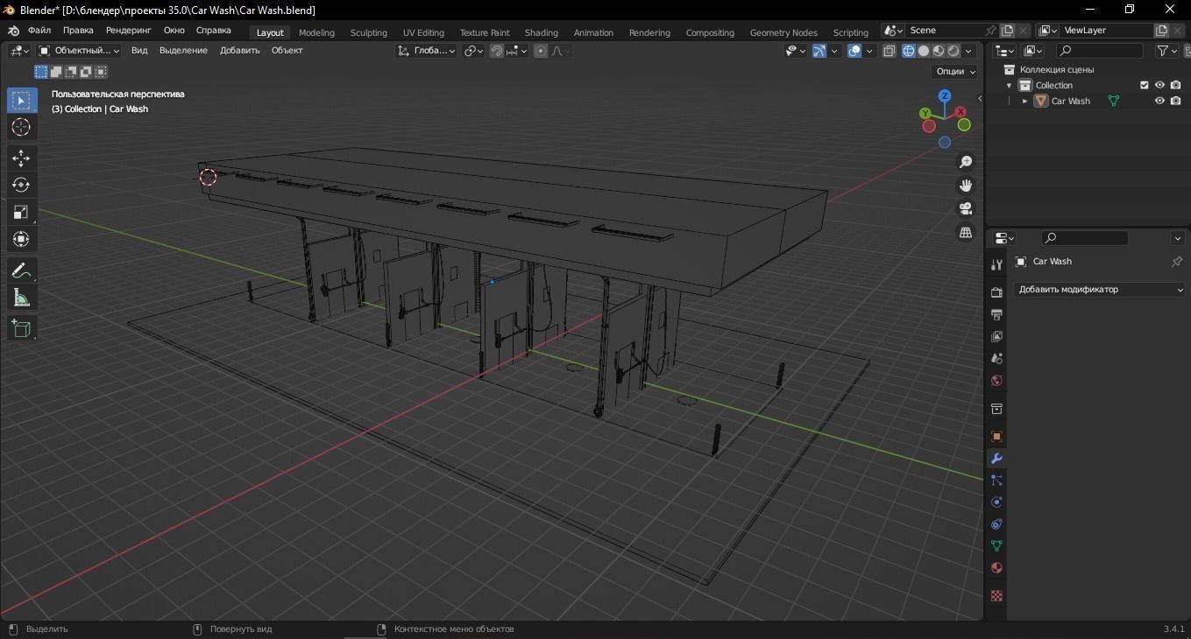The width and height of the screenshot is (1191, 639).
Task: Switch to Solid viewport shading
Action: point(923,51)
